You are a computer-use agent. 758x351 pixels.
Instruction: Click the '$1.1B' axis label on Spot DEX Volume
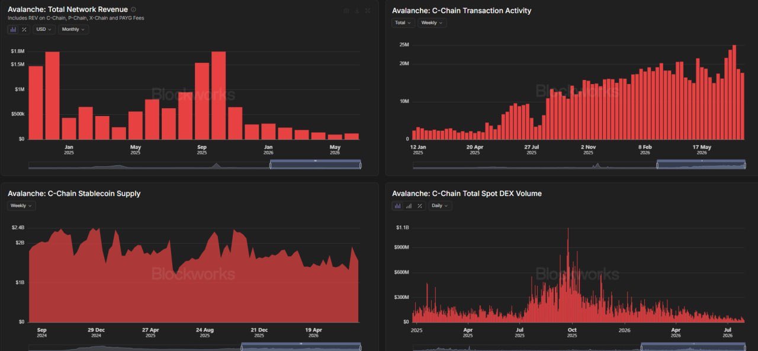coord(403,227)
